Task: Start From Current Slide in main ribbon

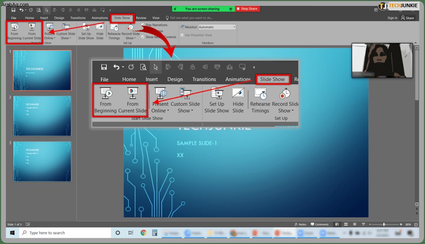Action: point(32,31)
